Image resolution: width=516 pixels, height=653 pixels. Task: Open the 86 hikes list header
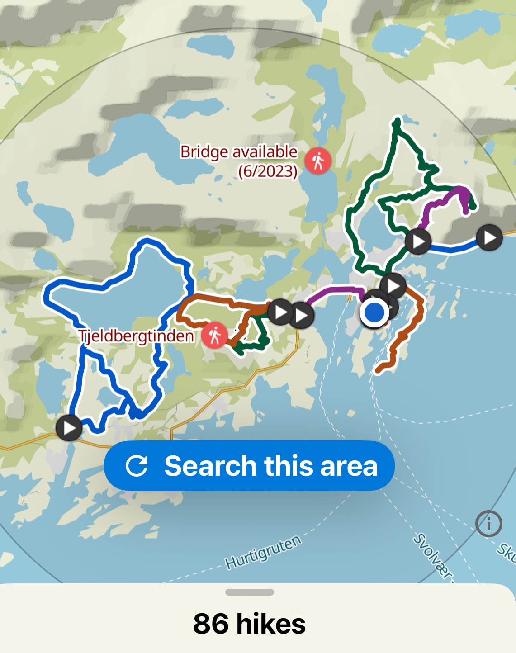[250, 624]
